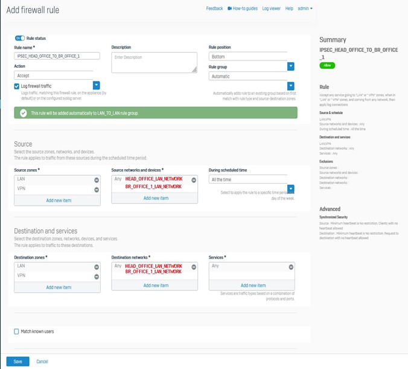Screen dimensions: 408x369
Task: Toggle the Rule status switch
Action: (19, 38)
